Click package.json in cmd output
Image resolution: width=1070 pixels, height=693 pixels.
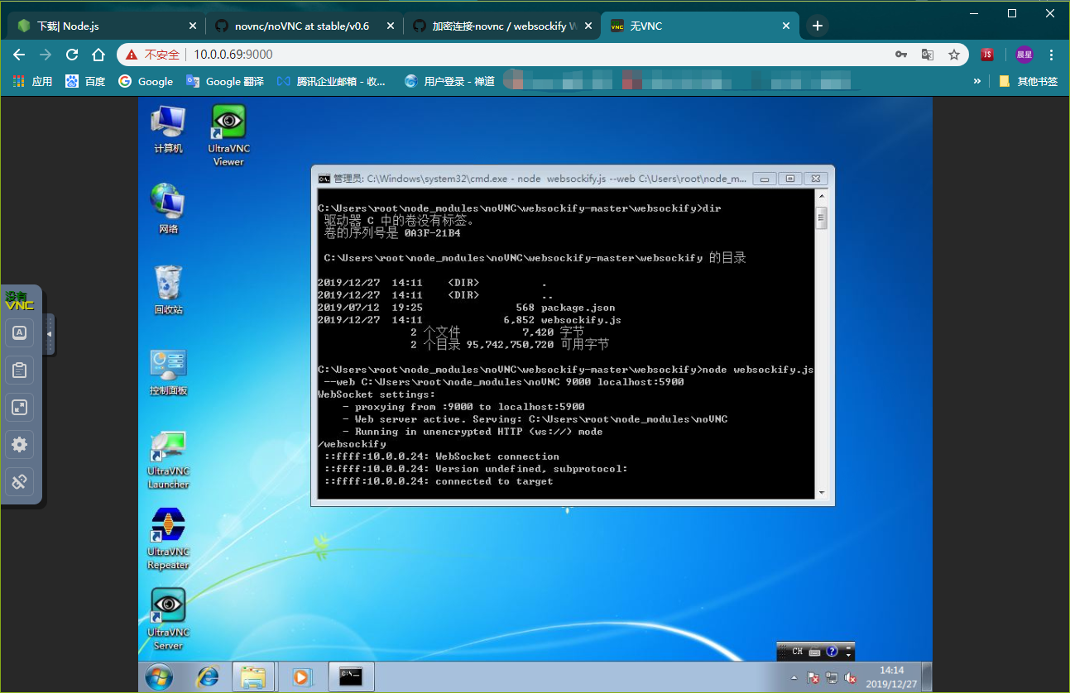(x=578, y=308)
